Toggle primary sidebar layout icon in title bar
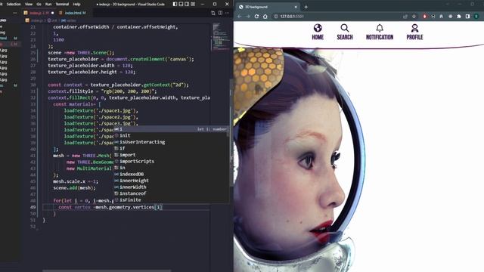The image size is (484, 272). 175,4
